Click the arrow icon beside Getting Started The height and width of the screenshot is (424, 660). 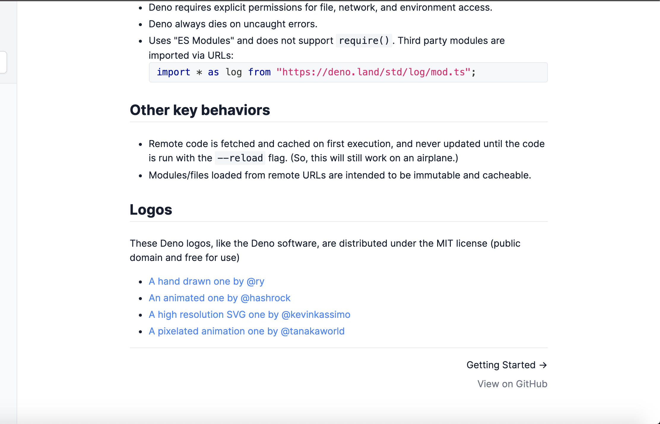click(544, 365)
